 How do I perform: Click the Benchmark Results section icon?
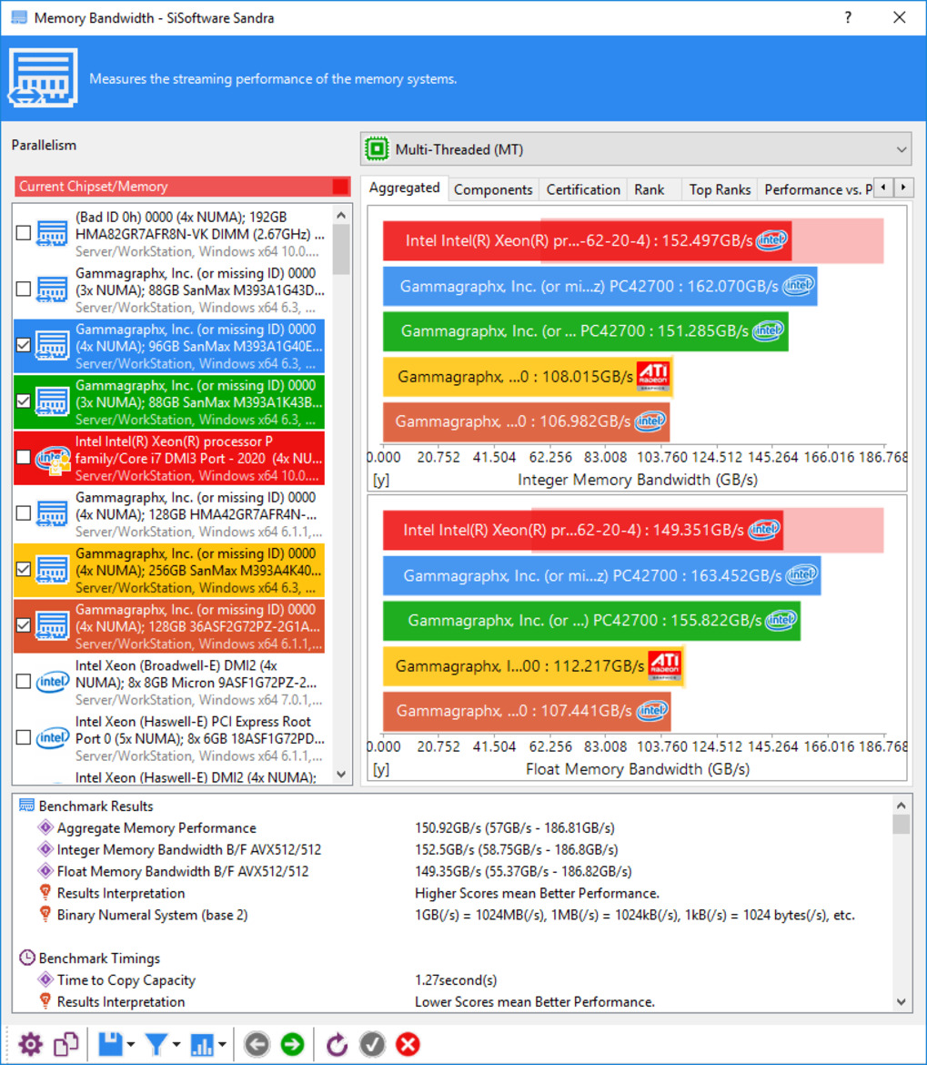[x=26, y=806]
